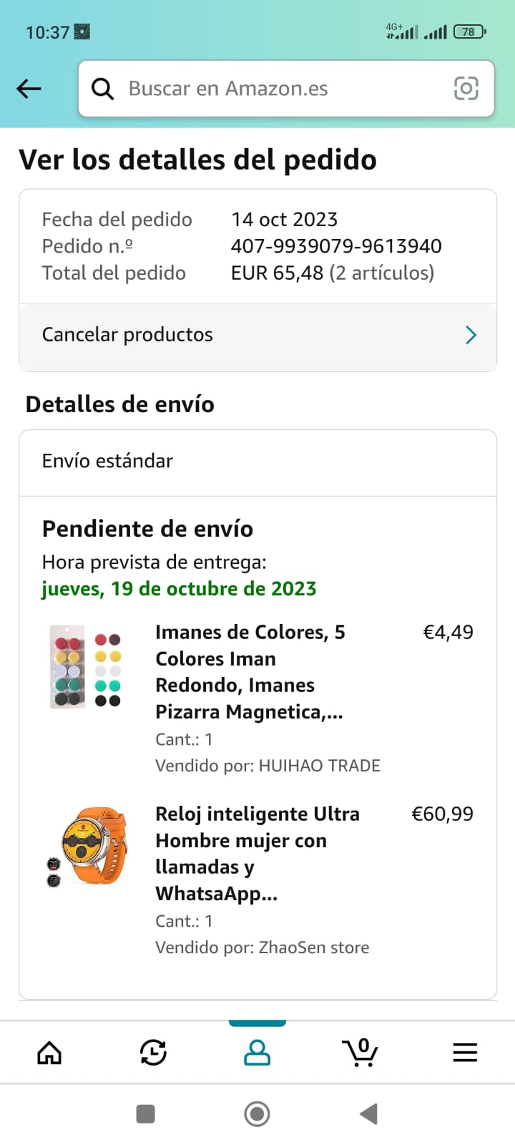Expand the Cancelar productos chevron
Image resolution: width=515 pixels, height=1145 pixels.
pos(471,335)
